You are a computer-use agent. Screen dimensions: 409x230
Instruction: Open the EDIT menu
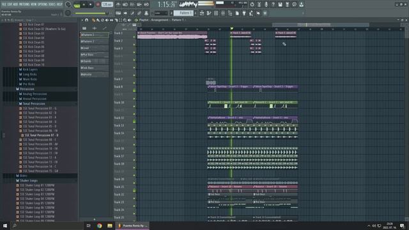[x=10, y=4]
